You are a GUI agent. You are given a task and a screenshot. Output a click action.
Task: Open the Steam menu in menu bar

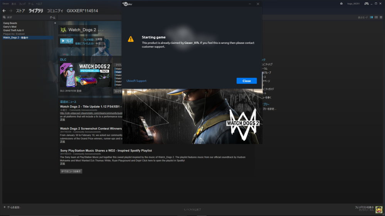pos(5,4)
